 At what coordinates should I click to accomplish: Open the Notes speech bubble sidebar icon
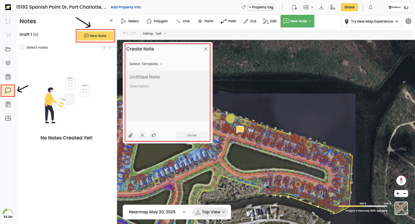point(8,90)
